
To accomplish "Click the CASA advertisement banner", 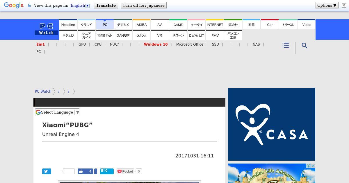I will coord(272,124).
